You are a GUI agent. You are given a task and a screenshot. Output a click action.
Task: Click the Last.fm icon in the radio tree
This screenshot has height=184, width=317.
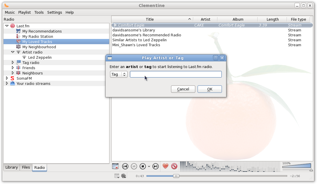tap(13, 26)
